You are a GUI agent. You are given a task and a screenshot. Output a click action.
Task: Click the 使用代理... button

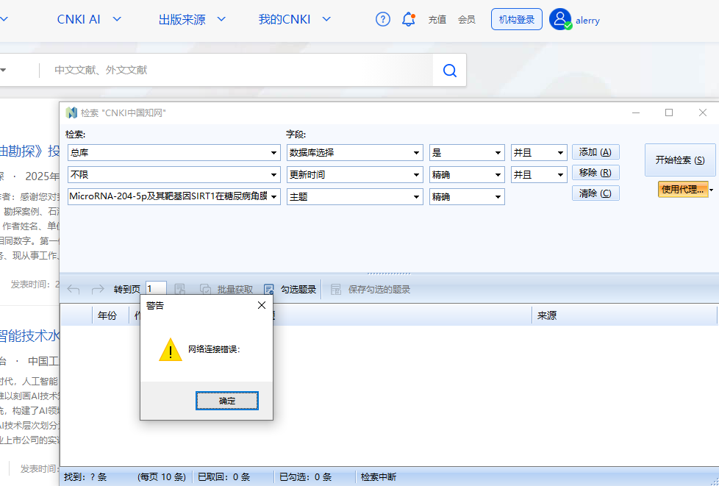(683, 190)
